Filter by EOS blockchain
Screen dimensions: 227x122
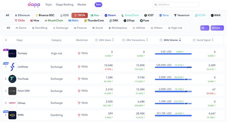tap(65, 15)
